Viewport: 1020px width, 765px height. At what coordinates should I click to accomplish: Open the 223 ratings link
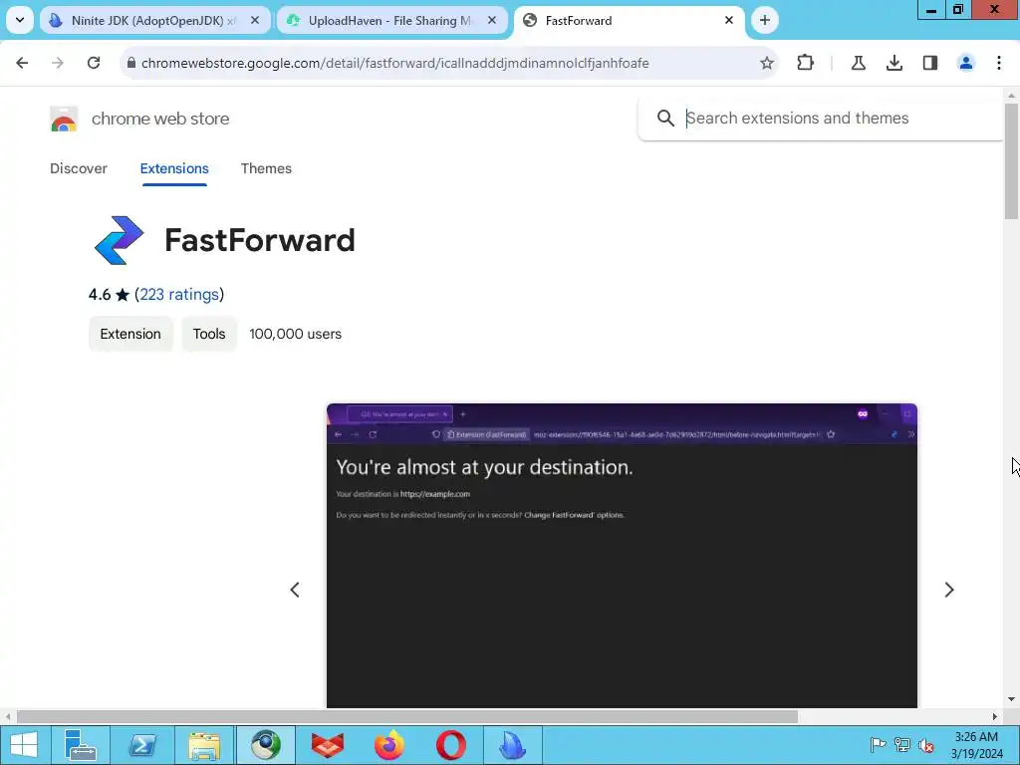(x=179, y=295)
